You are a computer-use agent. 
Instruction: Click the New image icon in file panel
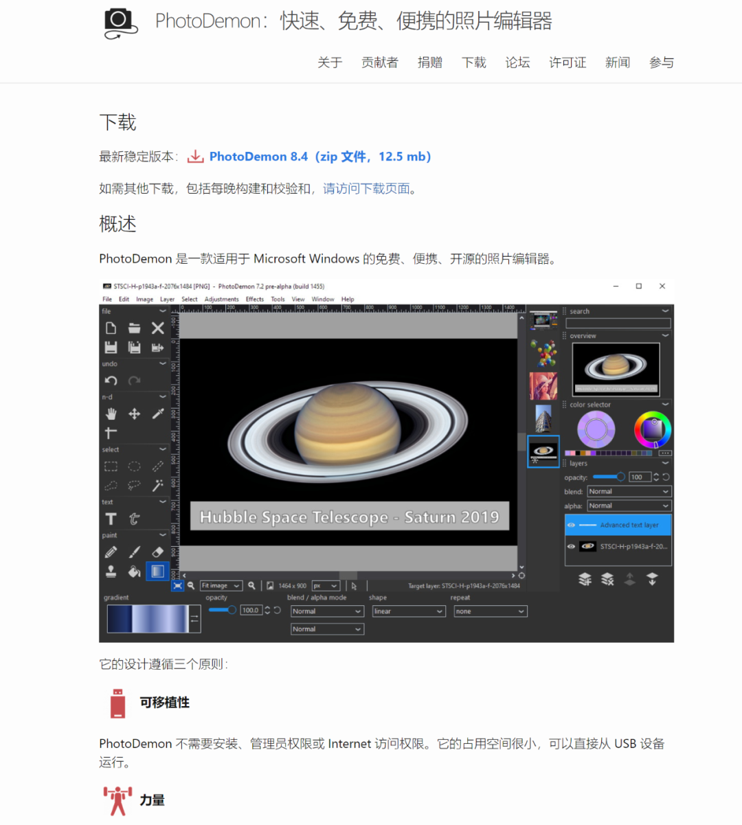click(x=111, y=328)
